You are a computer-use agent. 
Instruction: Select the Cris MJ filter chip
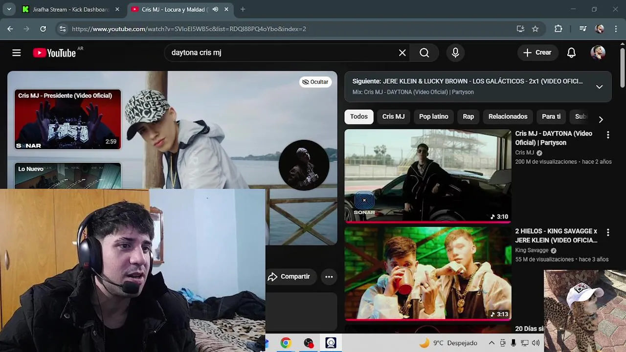click(x=393, y=116)
